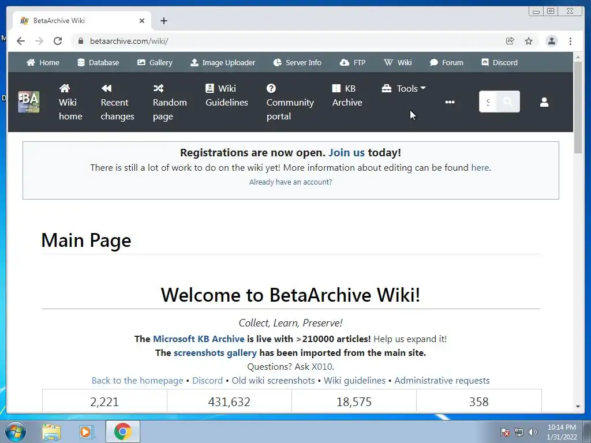View site security lock icon
This screenshot has height=443, width=591.
coord(80,41)
